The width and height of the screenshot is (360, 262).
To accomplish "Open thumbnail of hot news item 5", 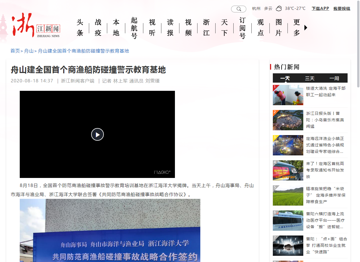I will point(288,195).
